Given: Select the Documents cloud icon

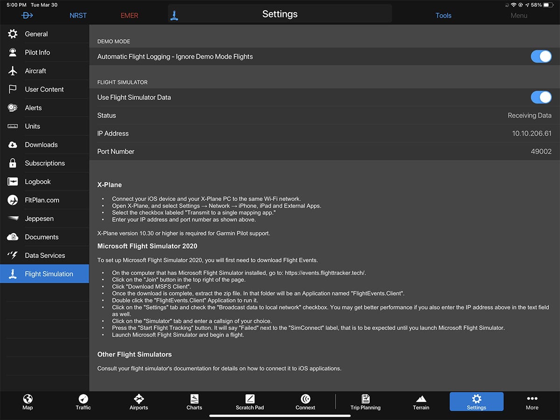Looking at the screenshot, I should pyautogui.click(x=13, y=237).
